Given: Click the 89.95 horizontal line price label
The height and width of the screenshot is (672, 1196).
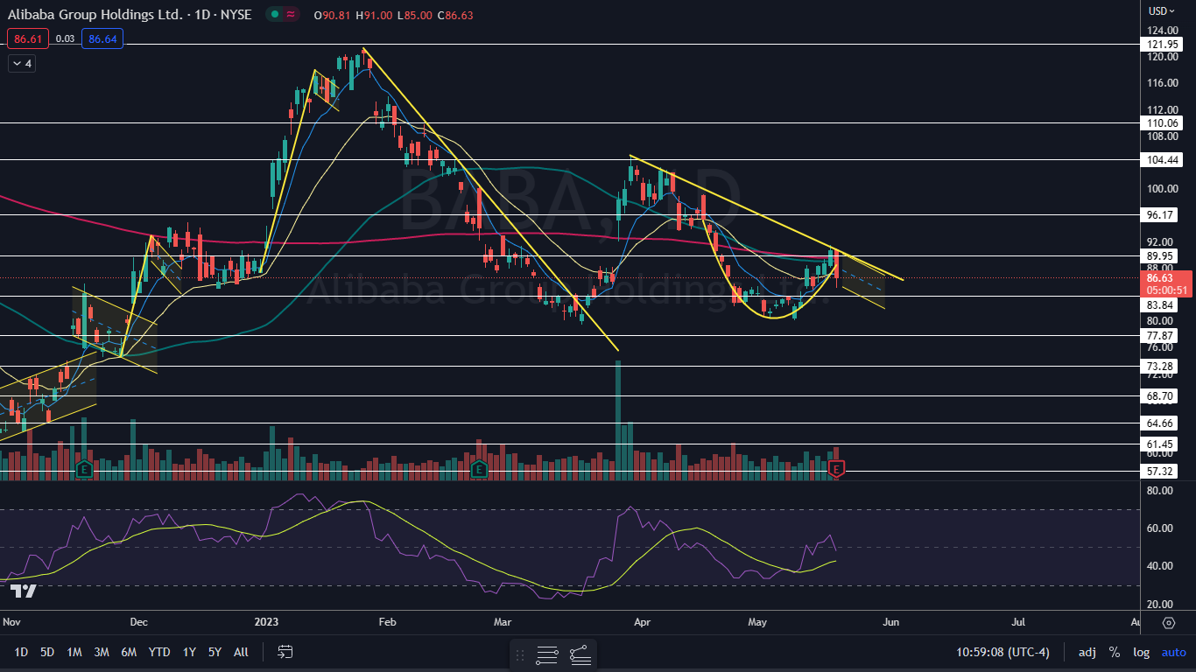Looking at the screenshot, I should coord(1159,255).
